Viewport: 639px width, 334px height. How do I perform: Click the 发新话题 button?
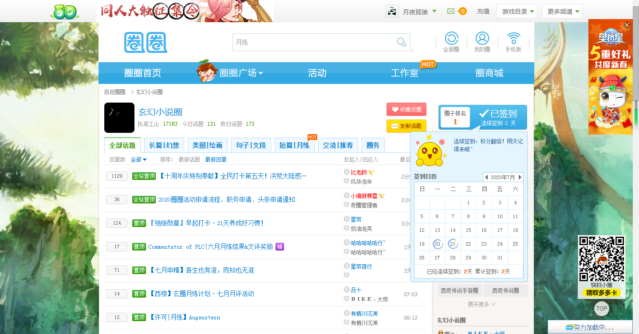(406, 126)
